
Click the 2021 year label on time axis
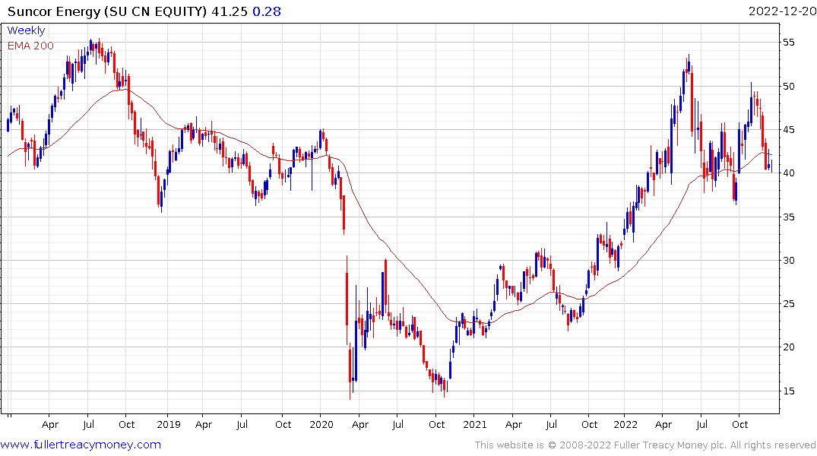(x=475, y=425)
